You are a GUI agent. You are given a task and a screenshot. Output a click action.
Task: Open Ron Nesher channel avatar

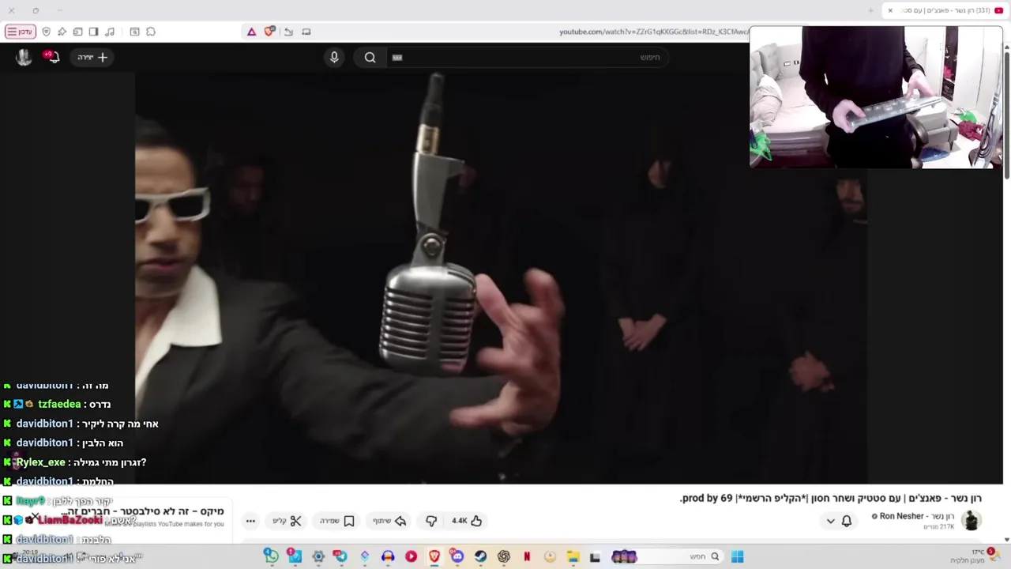972,521
